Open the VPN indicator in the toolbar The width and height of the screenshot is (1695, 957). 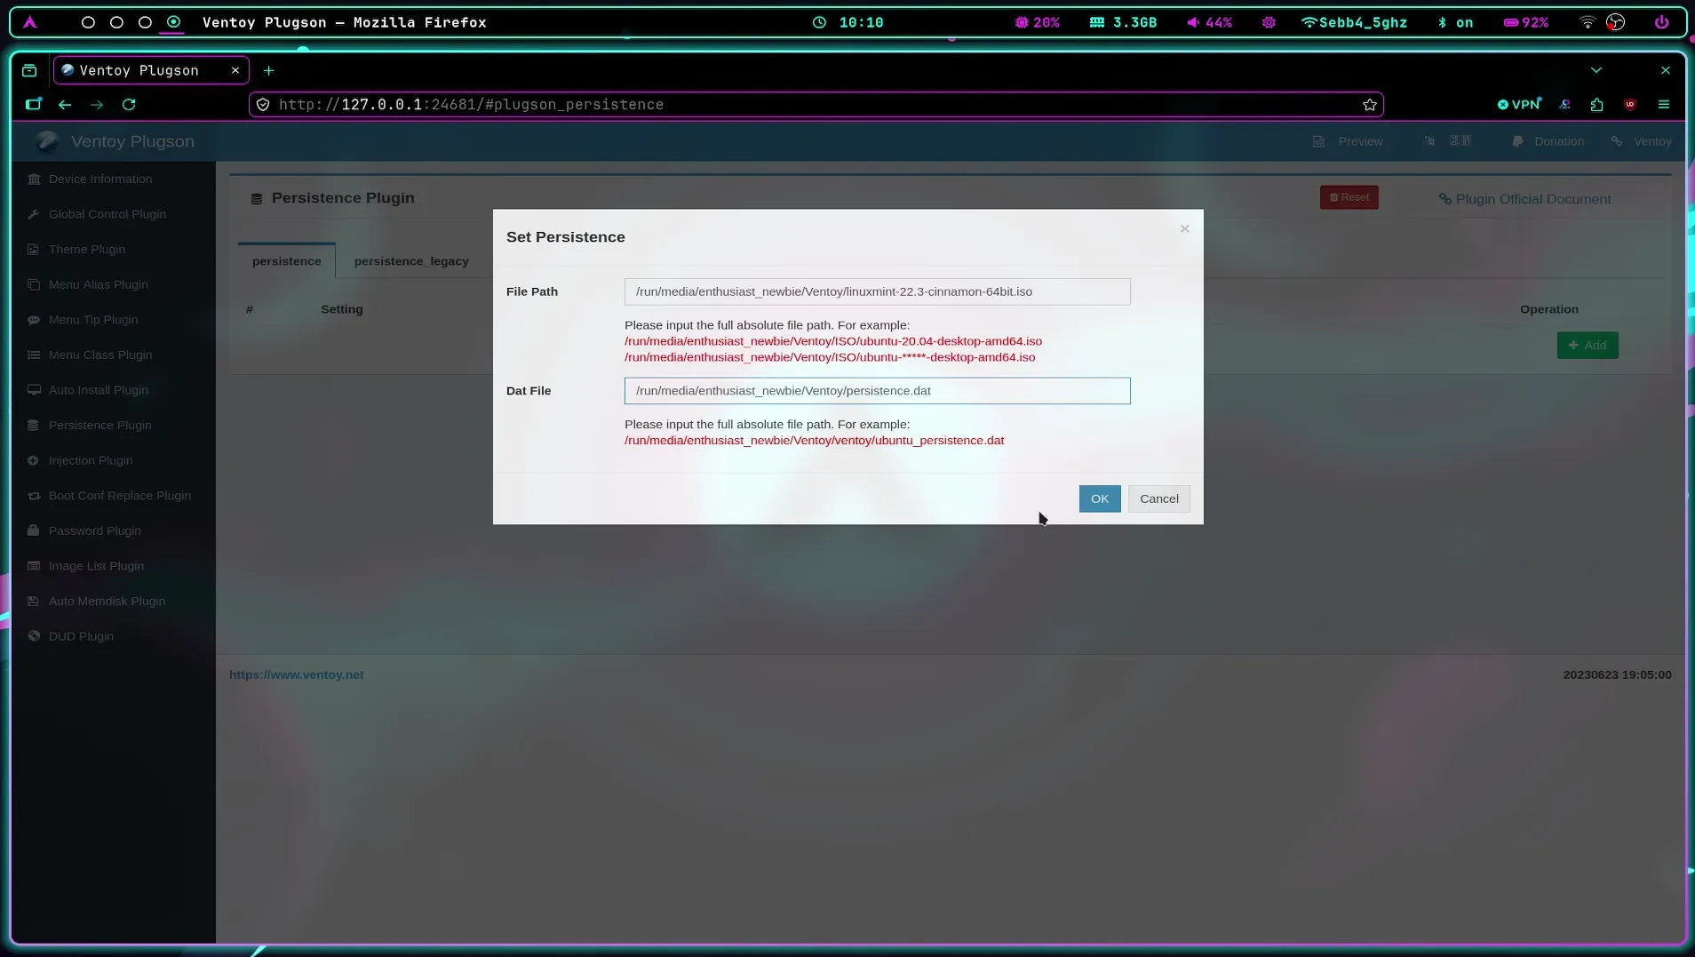coord(1520,105)
